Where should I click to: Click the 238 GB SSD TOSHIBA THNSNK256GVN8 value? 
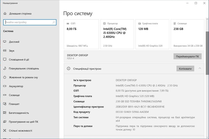tap(139, 101)
